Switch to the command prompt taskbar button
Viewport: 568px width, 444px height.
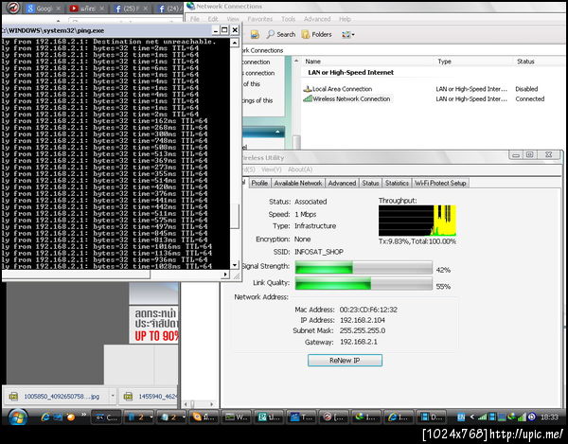pyautogui.click(x=105, y=417)
